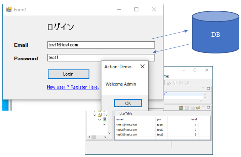The image size is (241, 157).
Task: Click the yellow refresh arrows icon above UserTable
Action: [x=198, y=108]
